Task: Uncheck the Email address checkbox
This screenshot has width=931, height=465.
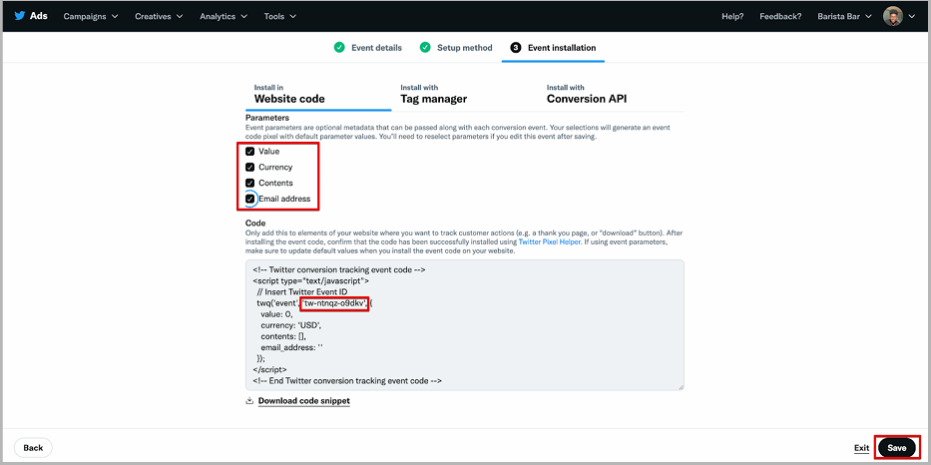Action: [x=250, y=199]
